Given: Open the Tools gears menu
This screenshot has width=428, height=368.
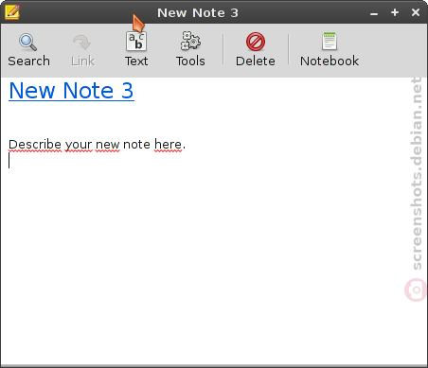Looking at the screenshot, I should [190, 50].
